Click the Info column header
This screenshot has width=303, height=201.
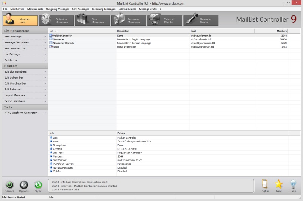[x=82, y=133]
